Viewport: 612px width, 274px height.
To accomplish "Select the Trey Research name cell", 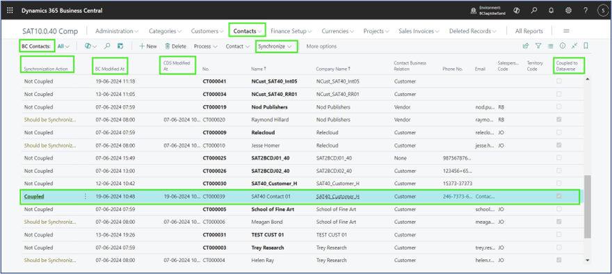I will click(268, 248).
